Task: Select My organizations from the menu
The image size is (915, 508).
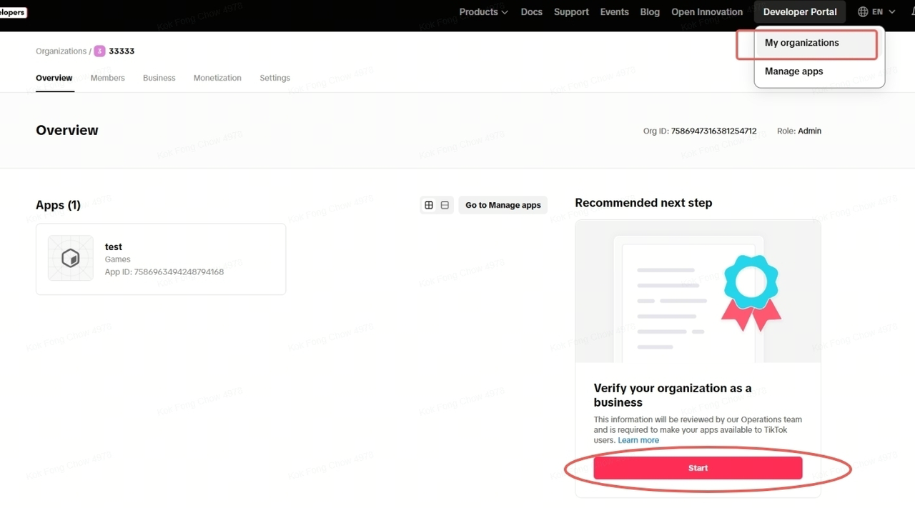Action: [801, 43]
